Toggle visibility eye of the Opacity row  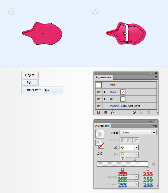tap(99, 106)
